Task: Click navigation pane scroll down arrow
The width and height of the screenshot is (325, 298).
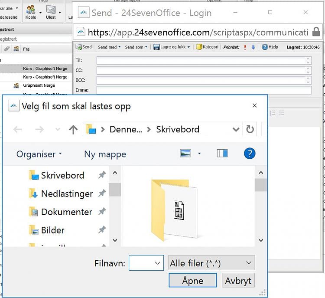Action: click(115, 240)
